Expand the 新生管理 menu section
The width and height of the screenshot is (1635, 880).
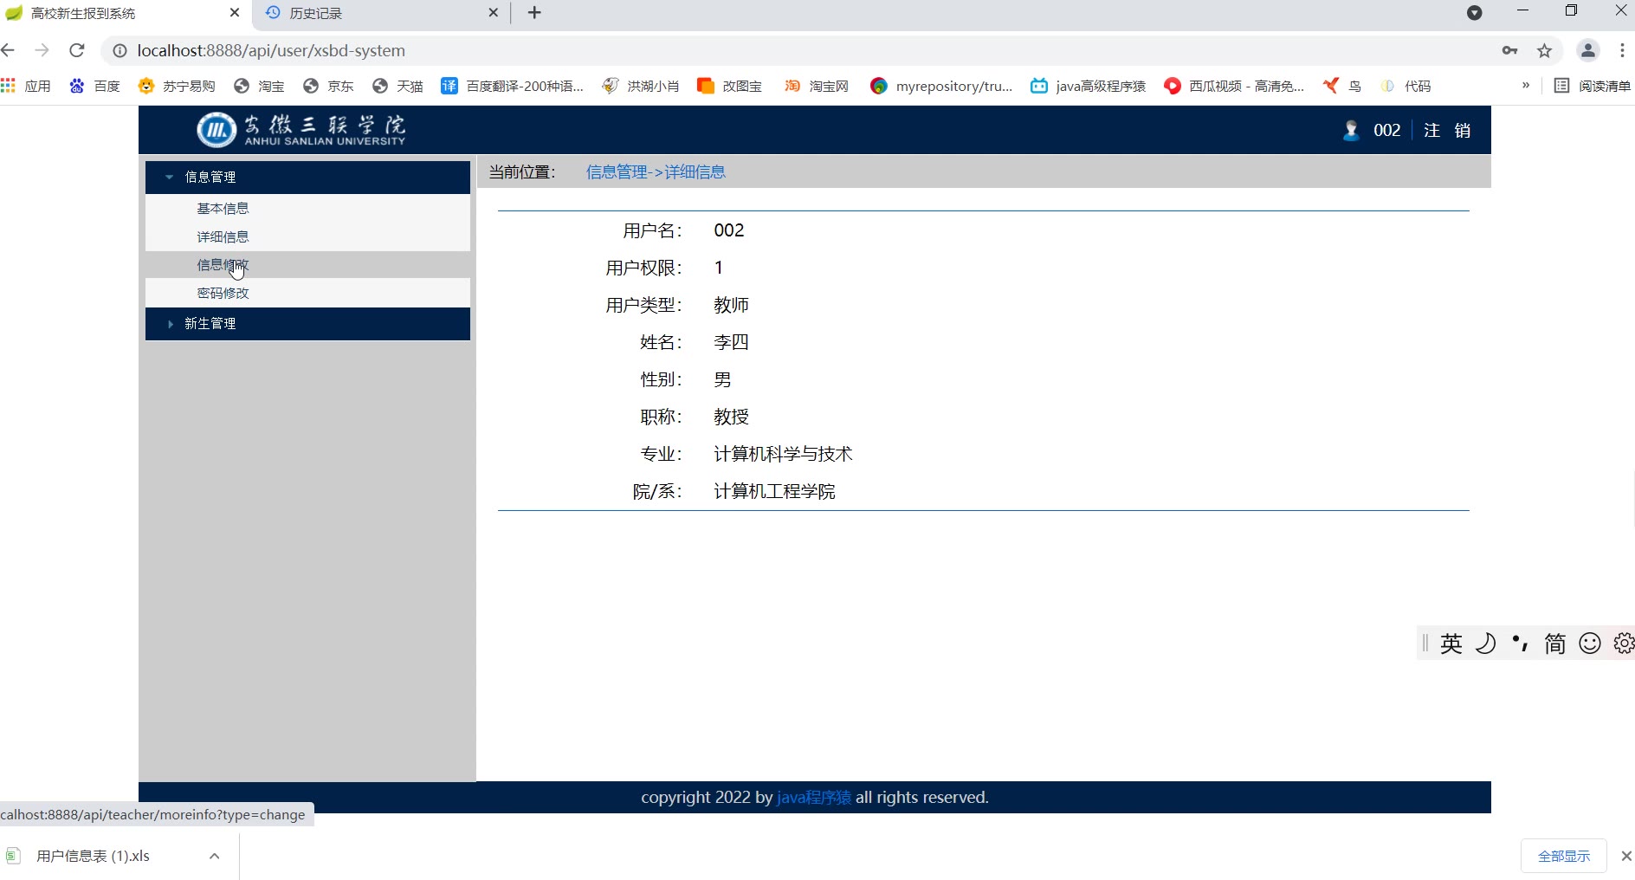pyautogui.click(x=307, y=323)
